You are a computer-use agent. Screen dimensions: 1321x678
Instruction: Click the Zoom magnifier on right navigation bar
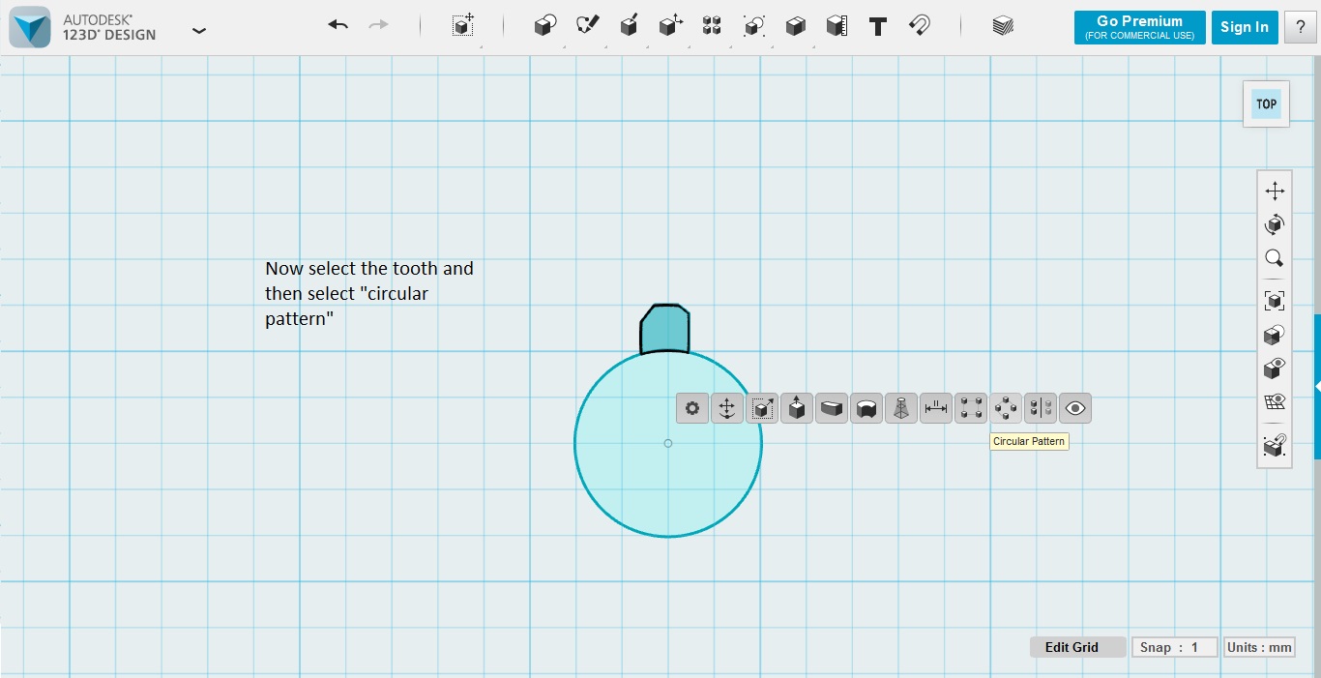pyautogui.click(x=1275, y=257)
